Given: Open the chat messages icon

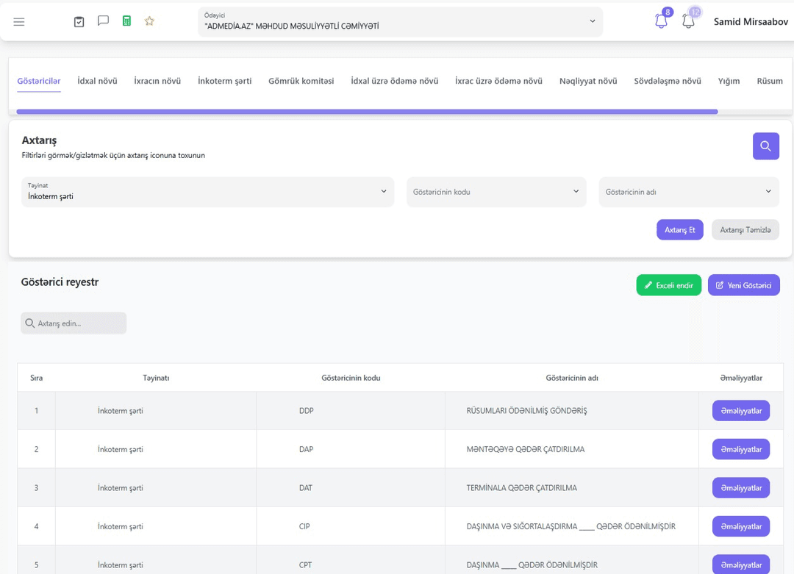Looking at the screenshot, I should (103, 21).
